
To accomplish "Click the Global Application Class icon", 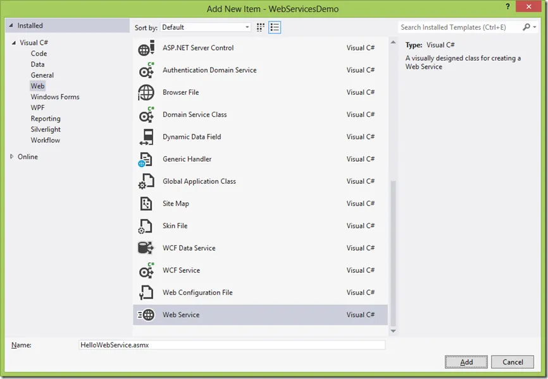I will [146, 181].
